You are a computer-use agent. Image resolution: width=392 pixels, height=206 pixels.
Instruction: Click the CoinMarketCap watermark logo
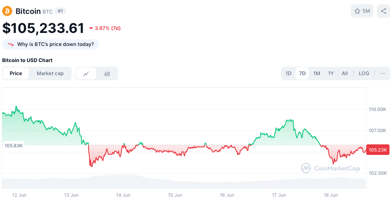click(x=306, y=168)
